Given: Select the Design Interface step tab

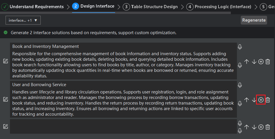Looking at the screenshot, I should click(x=94, y=6).
